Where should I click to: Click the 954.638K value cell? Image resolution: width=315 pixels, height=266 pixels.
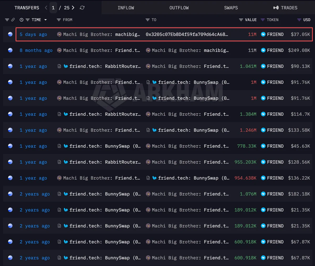245,178
